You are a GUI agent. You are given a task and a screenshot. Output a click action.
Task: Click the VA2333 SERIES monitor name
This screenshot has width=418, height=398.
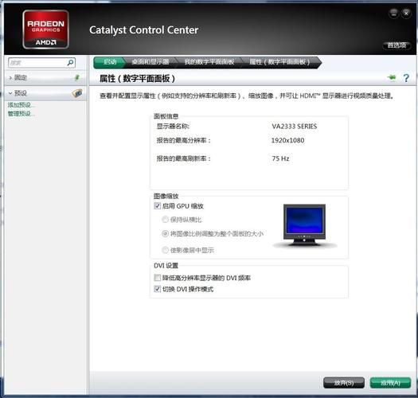pyautogui.click(x=295, y=127)
